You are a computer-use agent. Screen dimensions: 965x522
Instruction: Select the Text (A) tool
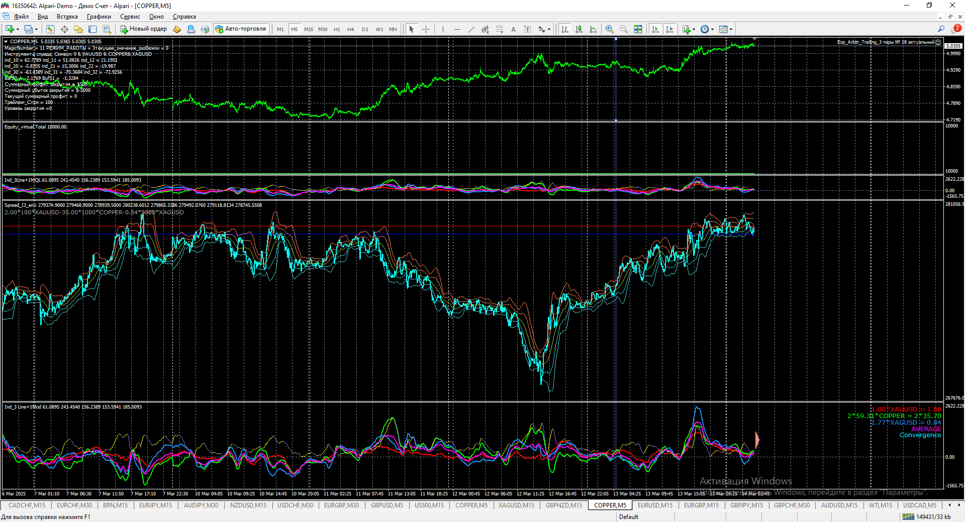[x=513, y=29]
